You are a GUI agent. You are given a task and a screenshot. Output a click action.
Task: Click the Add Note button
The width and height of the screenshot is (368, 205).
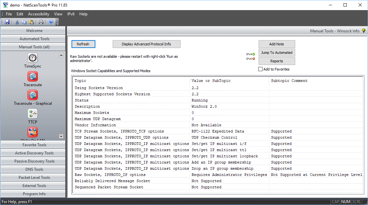(x=277, y=44)
